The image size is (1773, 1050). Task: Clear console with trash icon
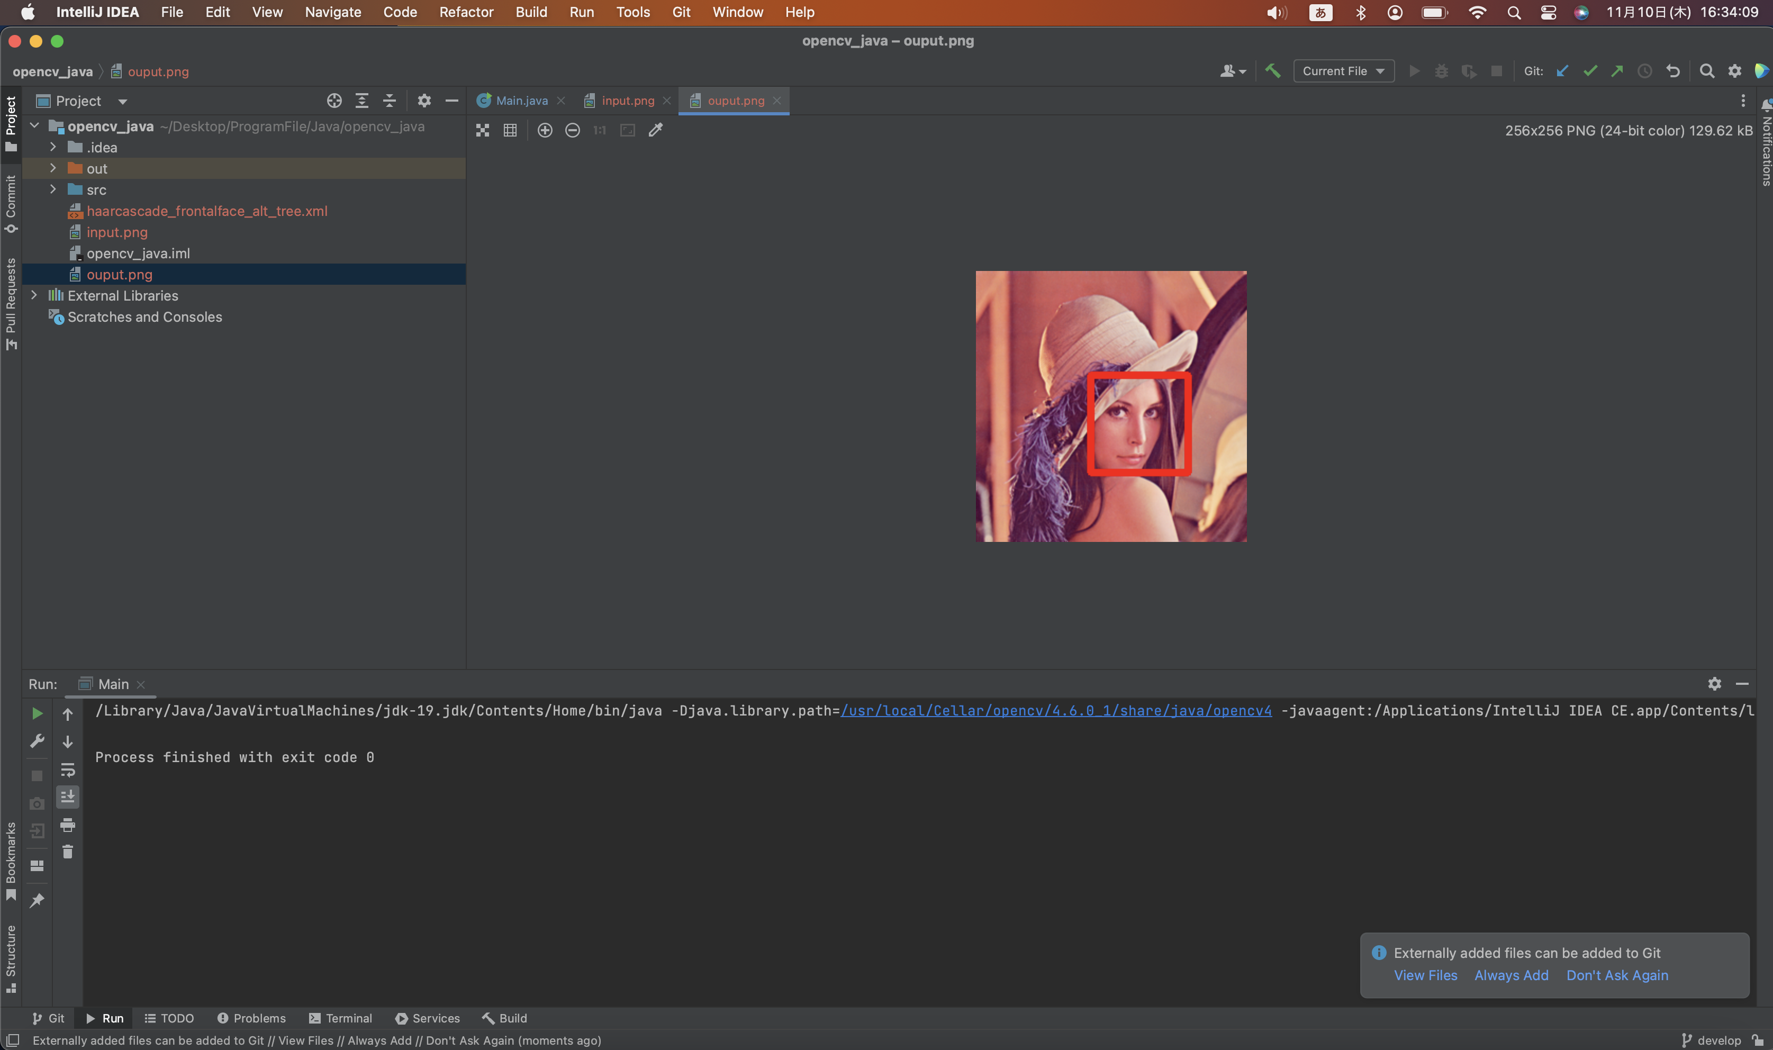(68, 852)
